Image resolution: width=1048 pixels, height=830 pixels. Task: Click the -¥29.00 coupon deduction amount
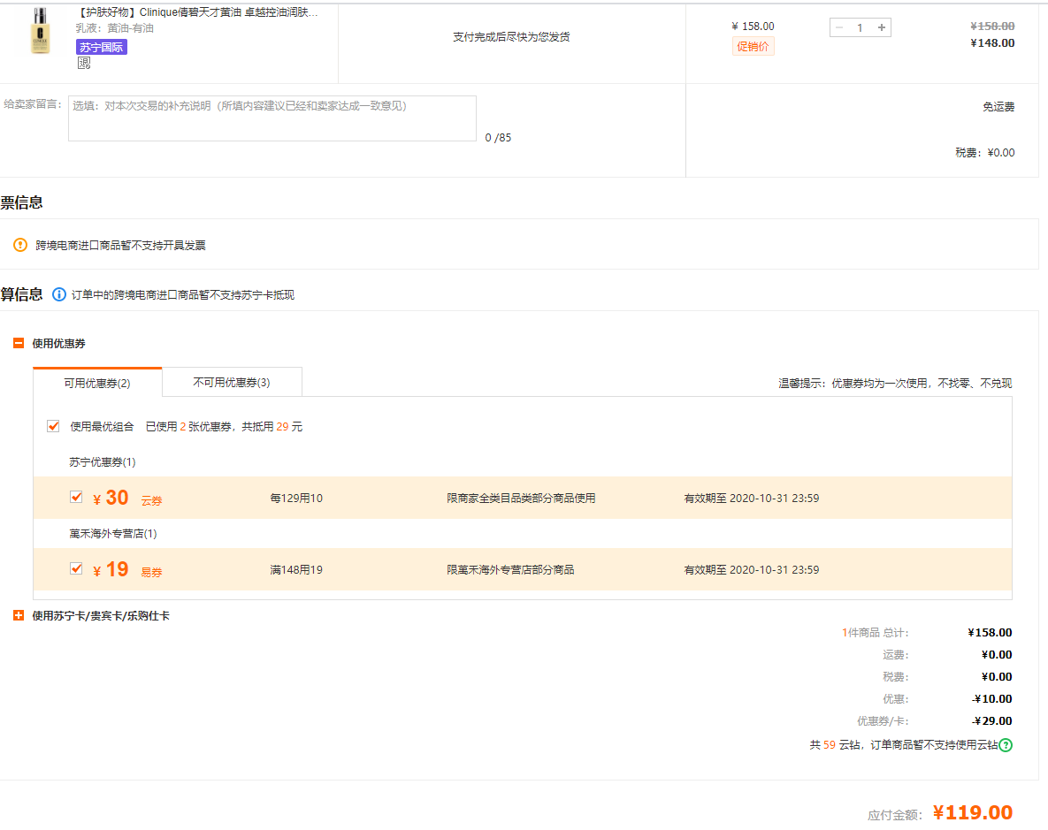(x=992, y=721)
